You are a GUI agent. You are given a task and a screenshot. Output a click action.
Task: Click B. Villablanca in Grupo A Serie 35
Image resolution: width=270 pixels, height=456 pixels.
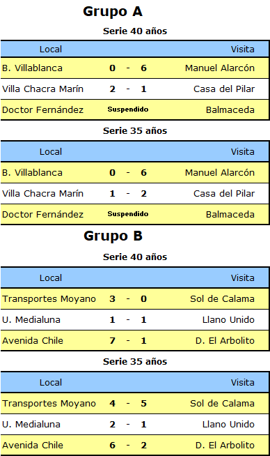click(x=32, y=173)
